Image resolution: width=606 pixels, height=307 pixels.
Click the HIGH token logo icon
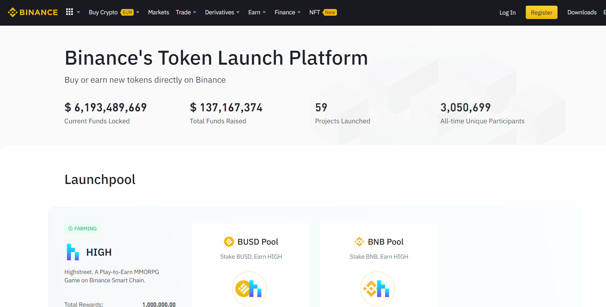[73, 252]
